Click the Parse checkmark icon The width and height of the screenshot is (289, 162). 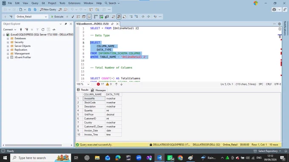[73, 17]
